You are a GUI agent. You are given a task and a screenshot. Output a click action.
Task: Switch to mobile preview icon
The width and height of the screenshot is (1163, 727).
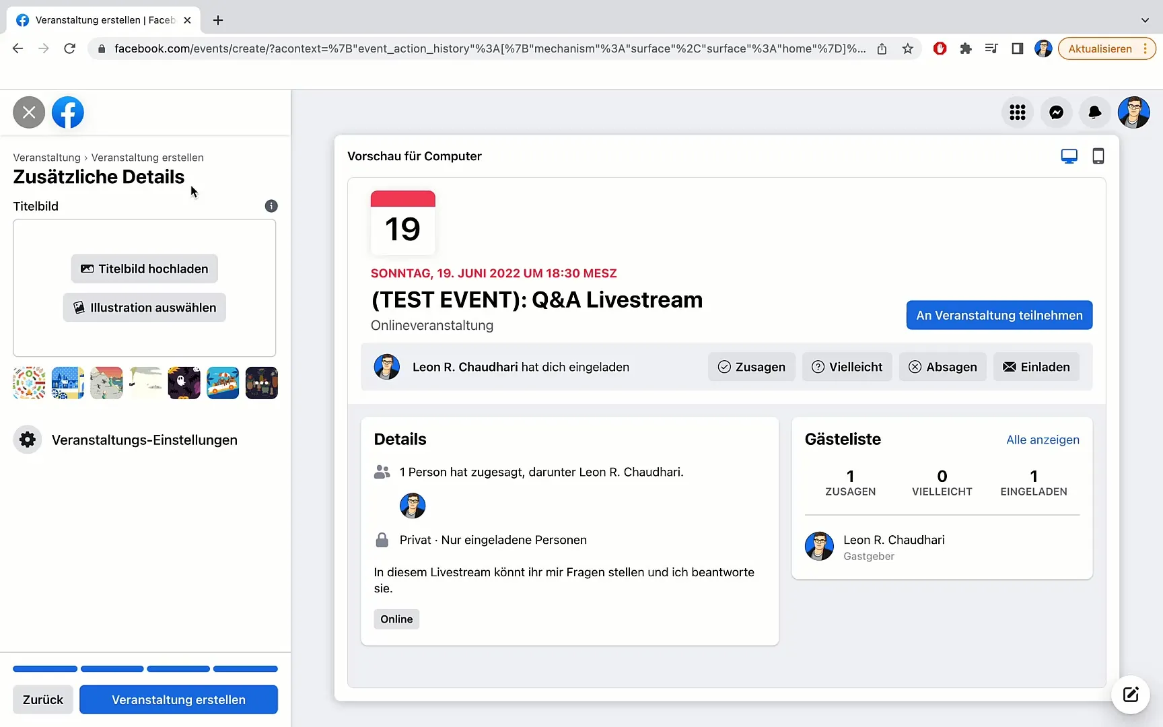(x=1098, y=156)
